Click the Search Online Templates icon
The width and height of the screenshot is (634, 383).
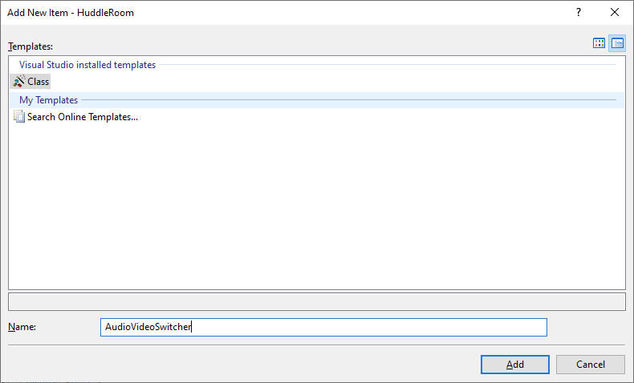pyautogui.click(x=19, y=117)
